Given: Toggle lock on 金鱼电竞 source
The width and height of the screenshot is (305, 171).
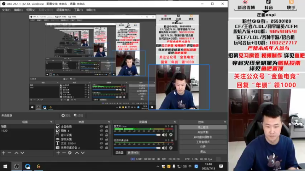Looking at the screenshot, I should pos(107,127).
